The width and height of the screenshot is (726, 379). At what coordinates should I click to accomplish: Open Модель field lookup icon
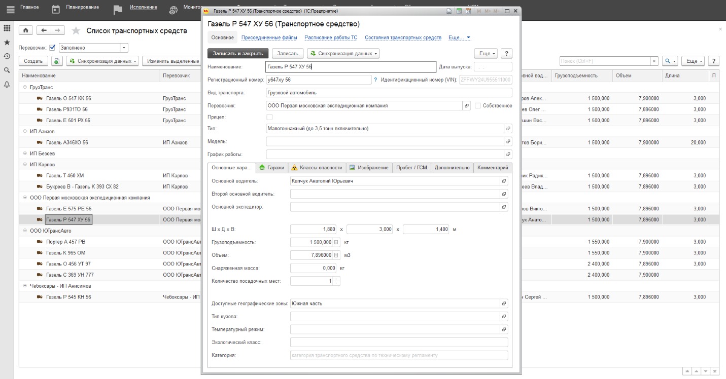(x=508, y=141)
